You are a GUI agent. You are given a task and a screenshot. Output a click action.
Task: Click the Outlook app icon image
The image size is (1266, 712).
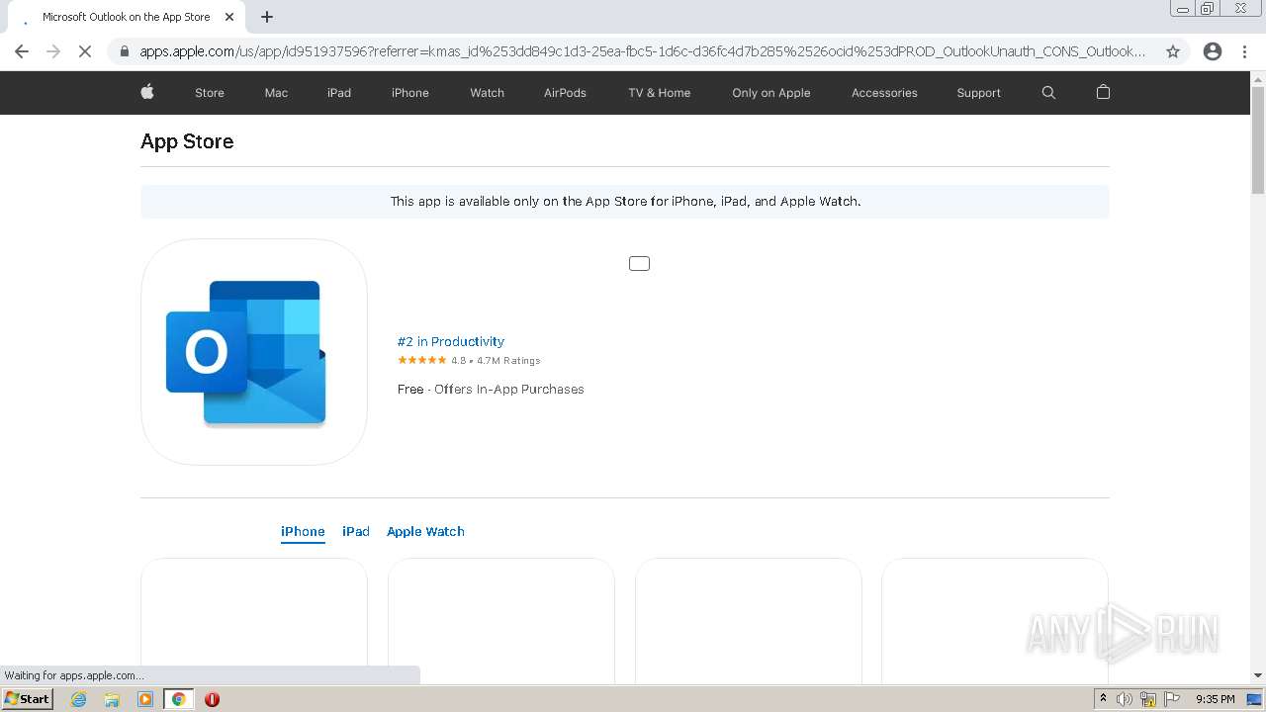point(254,352)
